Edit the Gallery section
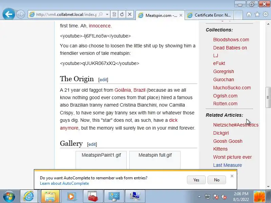The image size is (271, 203). click(92, 144)
